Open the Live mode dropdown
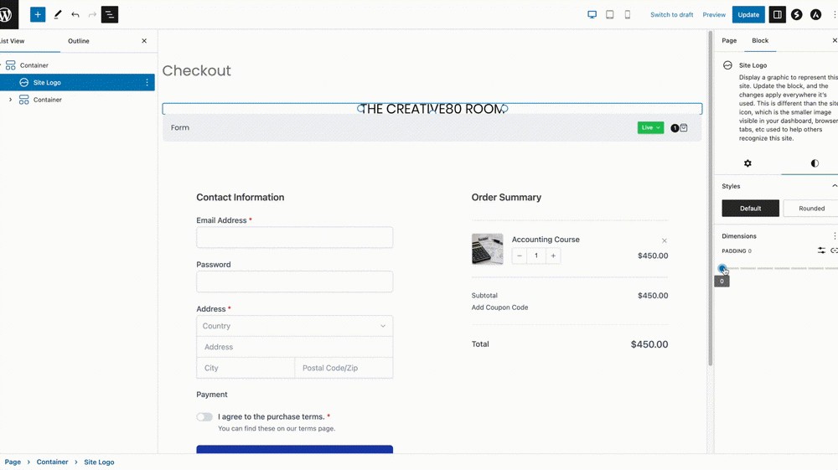This screenshot has width=838, height=470. pyautogui.click(x=650, y=127)
